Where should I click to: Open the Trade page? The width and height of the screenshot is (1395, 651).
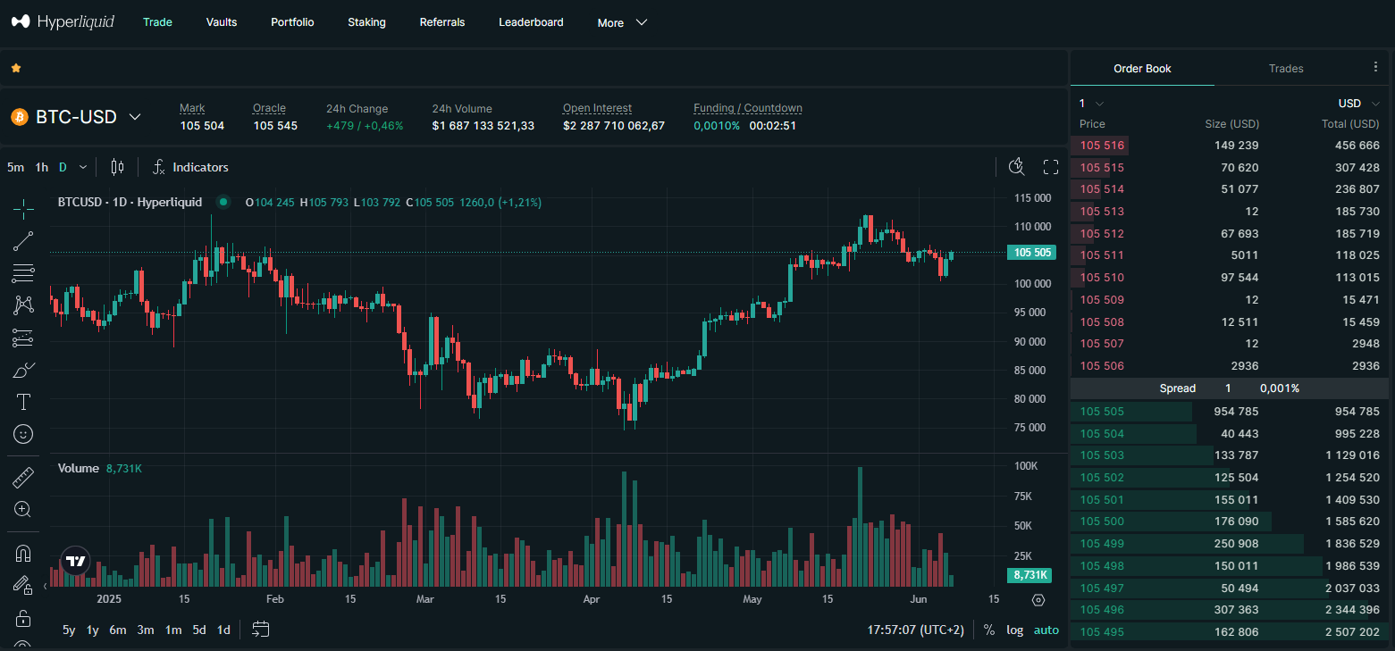157,22
